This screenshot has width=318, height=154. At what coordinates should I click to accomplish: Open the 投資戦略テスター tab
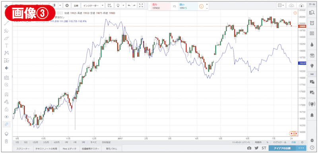pyautogui.click(x=91, y=149)
